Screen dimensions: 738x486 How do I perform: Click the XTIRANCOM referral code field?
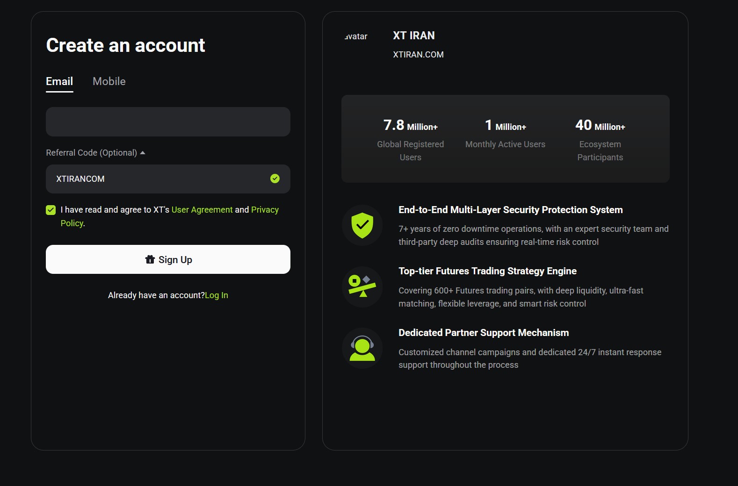tap(168, 179)
